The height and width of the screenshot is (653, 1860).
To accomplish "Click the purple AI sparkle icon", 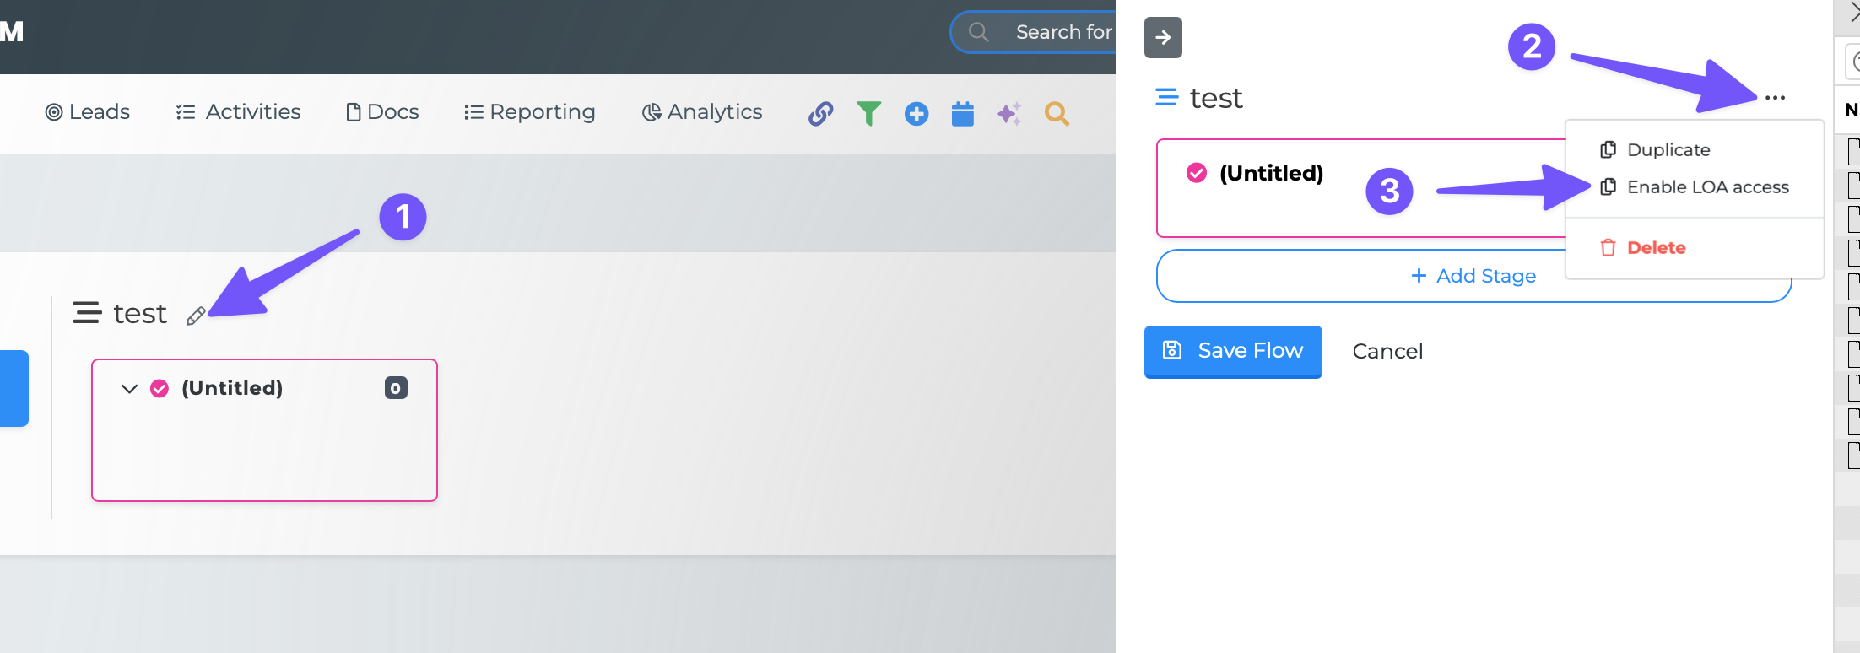I will 1009,113.
